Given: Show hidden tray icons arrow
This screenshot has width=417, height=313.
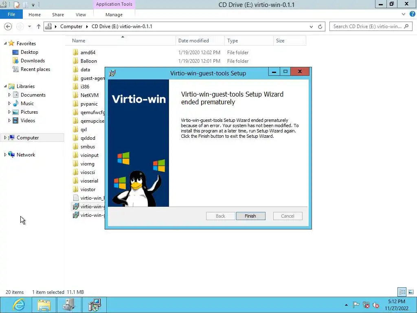Looking at the screenshot, I should [346, 305].
